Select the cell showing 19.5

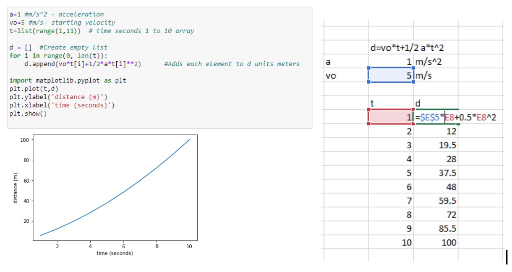436,145
